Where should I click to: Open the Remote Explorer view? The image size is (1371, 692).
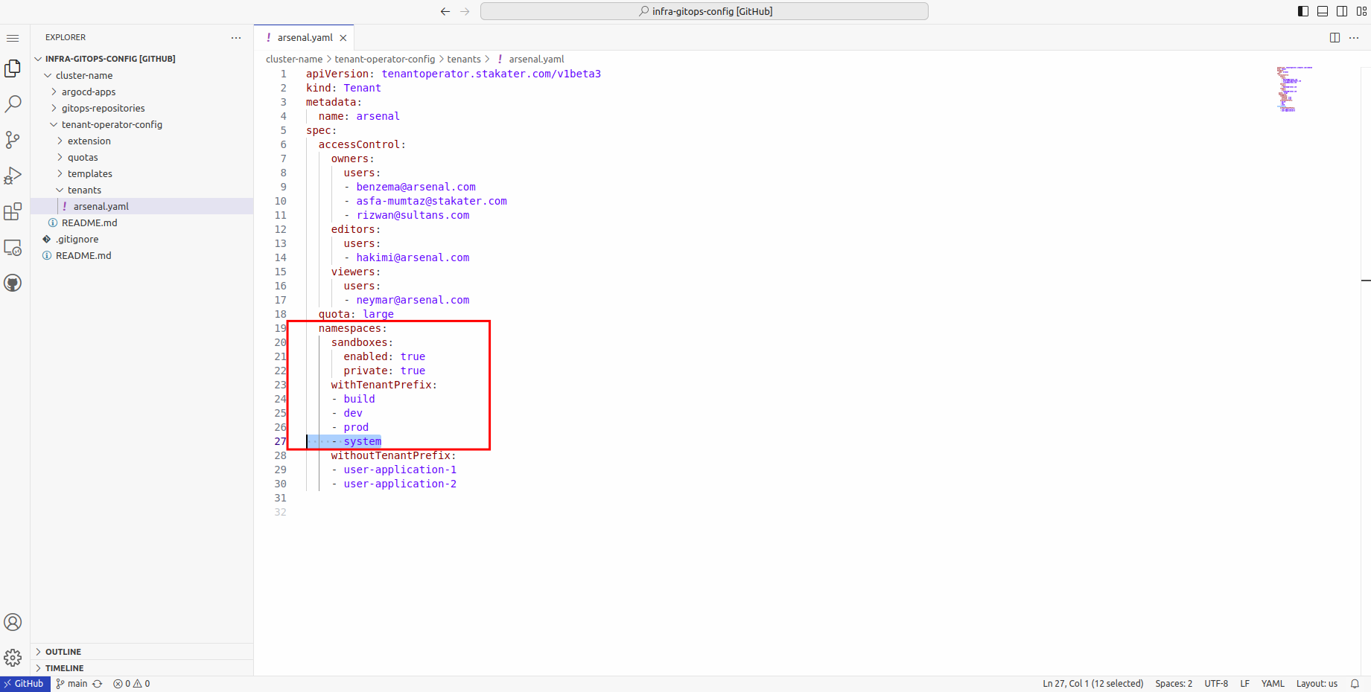coord(13,248)
